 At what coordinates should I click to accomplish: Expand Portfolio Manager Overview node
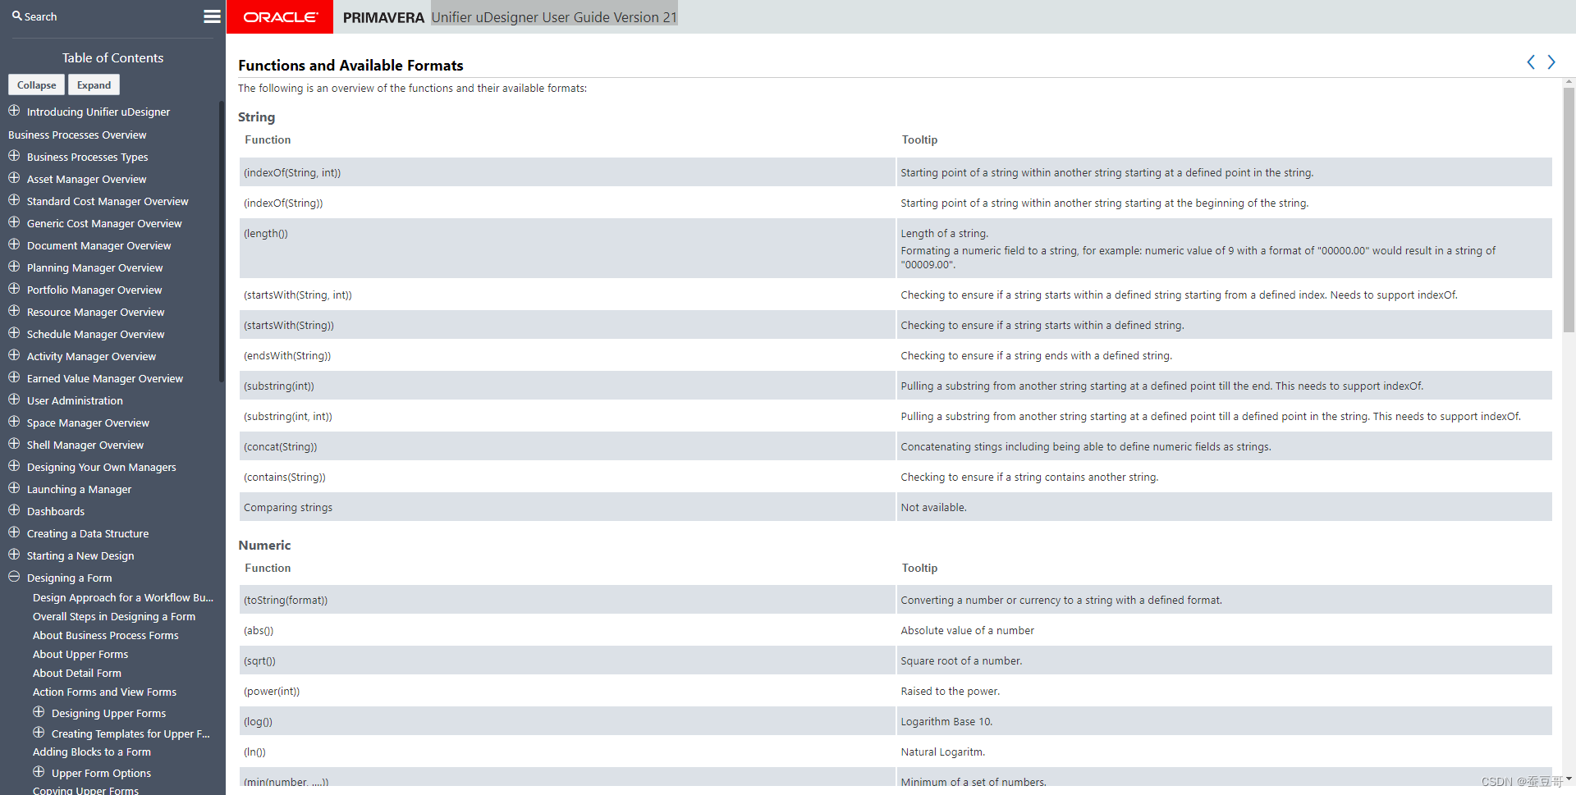pyautogui.click(x=14, y=289)
